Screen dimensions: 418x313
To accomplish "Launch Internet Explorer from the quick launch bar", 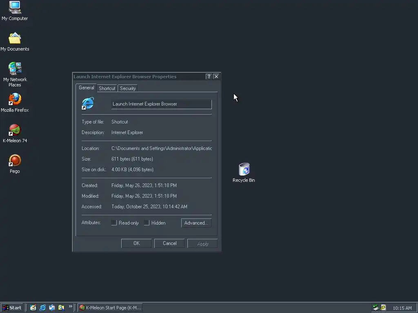I will pyautogui.click(x=42, y=308).
